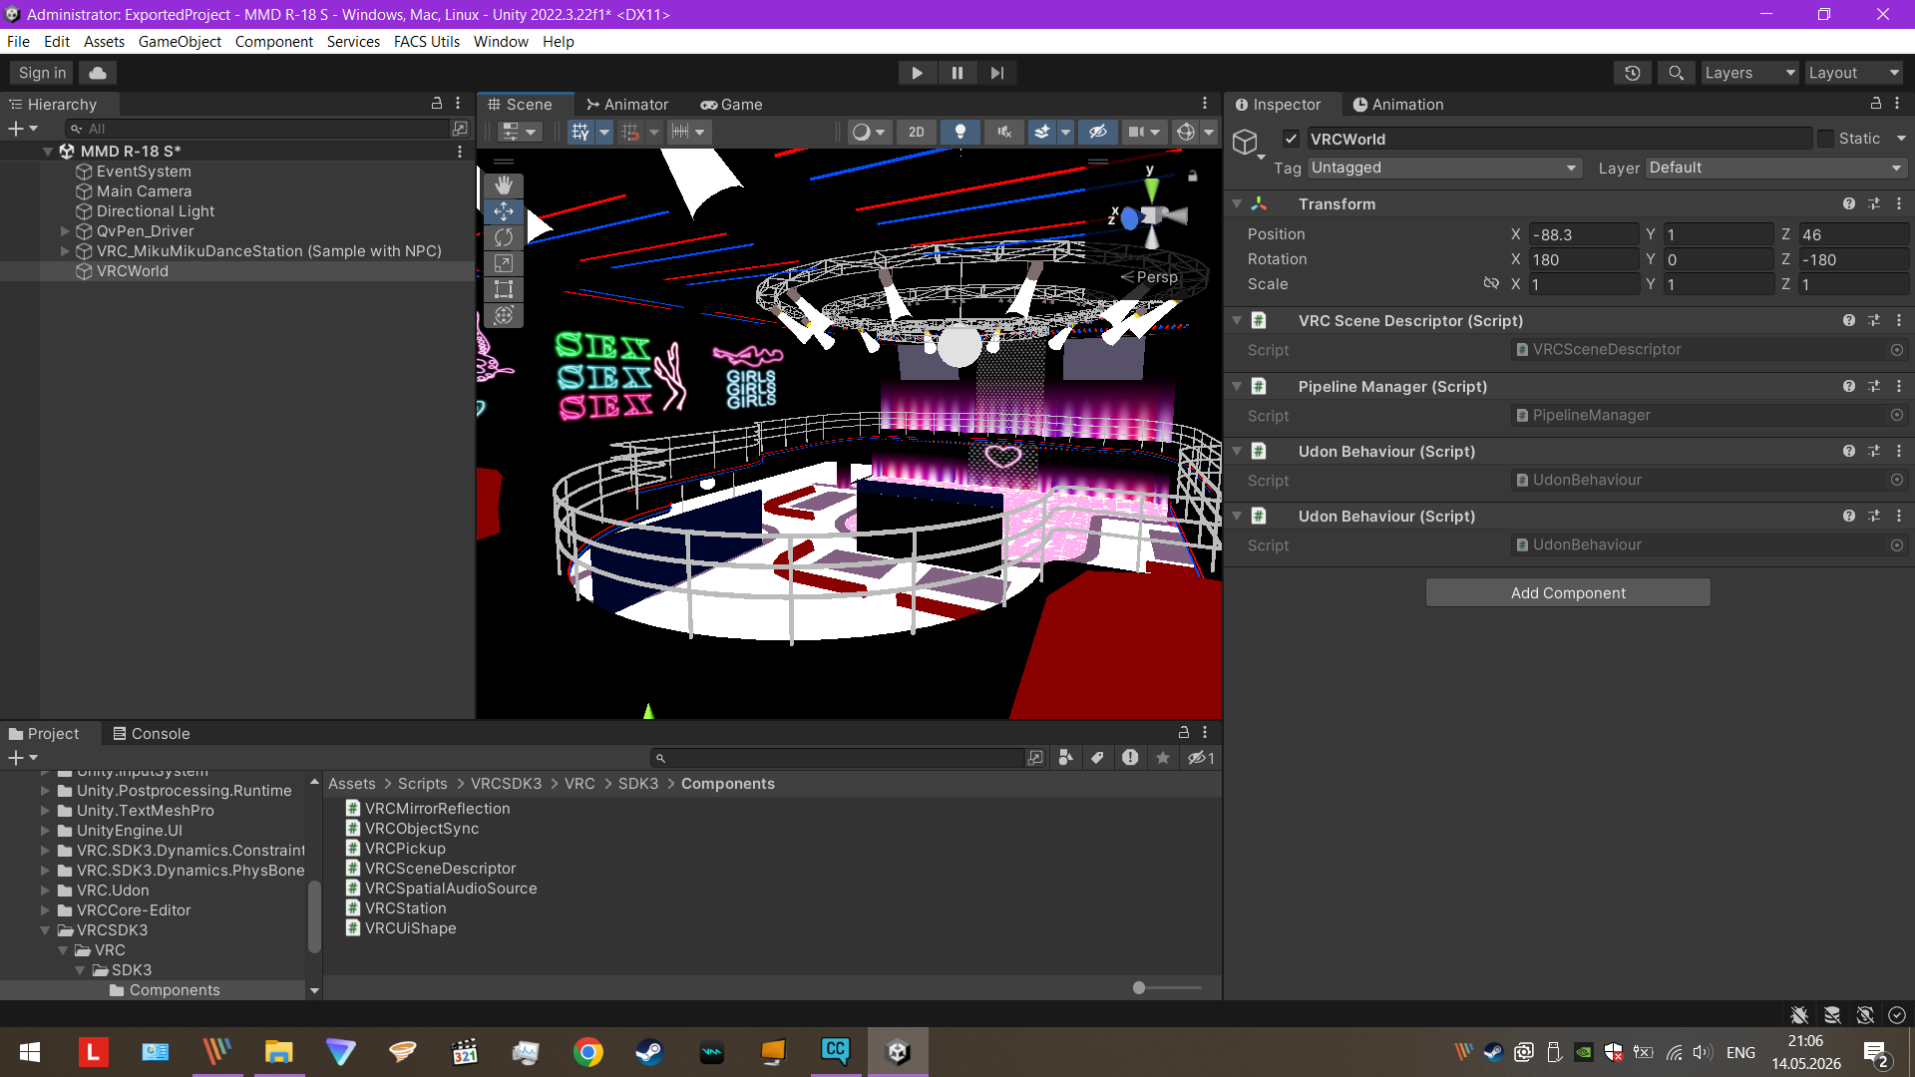Click the Windows Start button
The height and width of the screenshot is (1077, 1915).
pos(30,1052)
